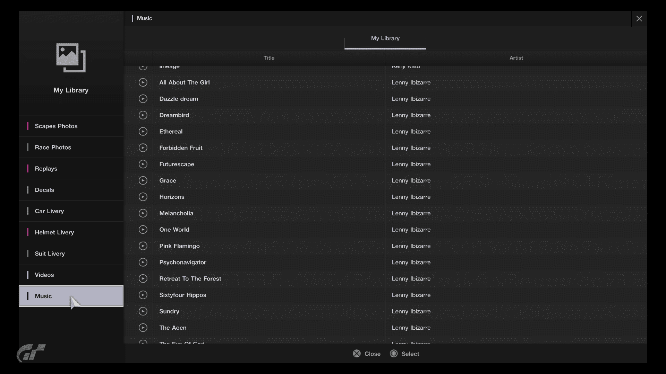Select the Sundry track title
Image resolution: width=666 pixels, height=374 pixels.
point(169,311)
